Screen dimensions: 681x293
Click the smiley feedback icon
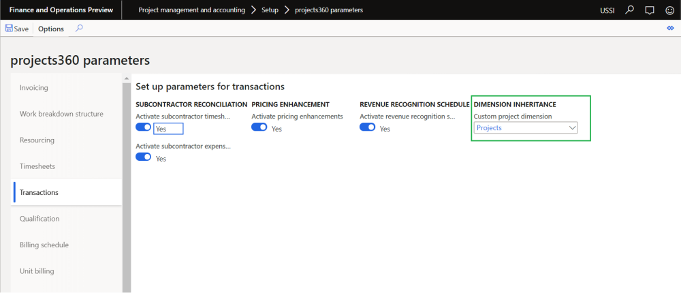(669, 10)
